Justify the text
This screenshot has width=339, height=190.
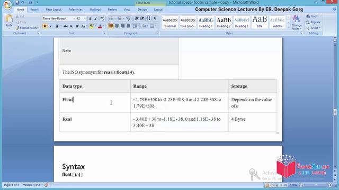click(128, 26)
